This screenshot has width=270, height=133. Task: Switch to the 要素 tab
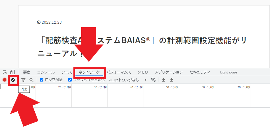(x=27, y=72)
